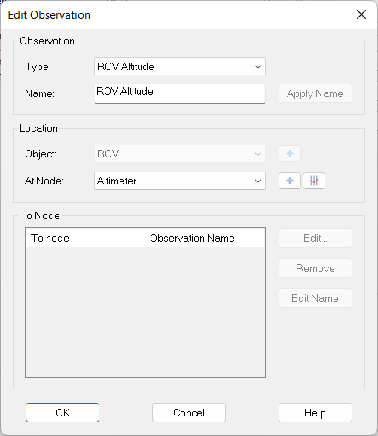This screenshot has height=436, width=378.
Task: Focus the Name input field
Action: pyautogui.click(x=180, y=93)
